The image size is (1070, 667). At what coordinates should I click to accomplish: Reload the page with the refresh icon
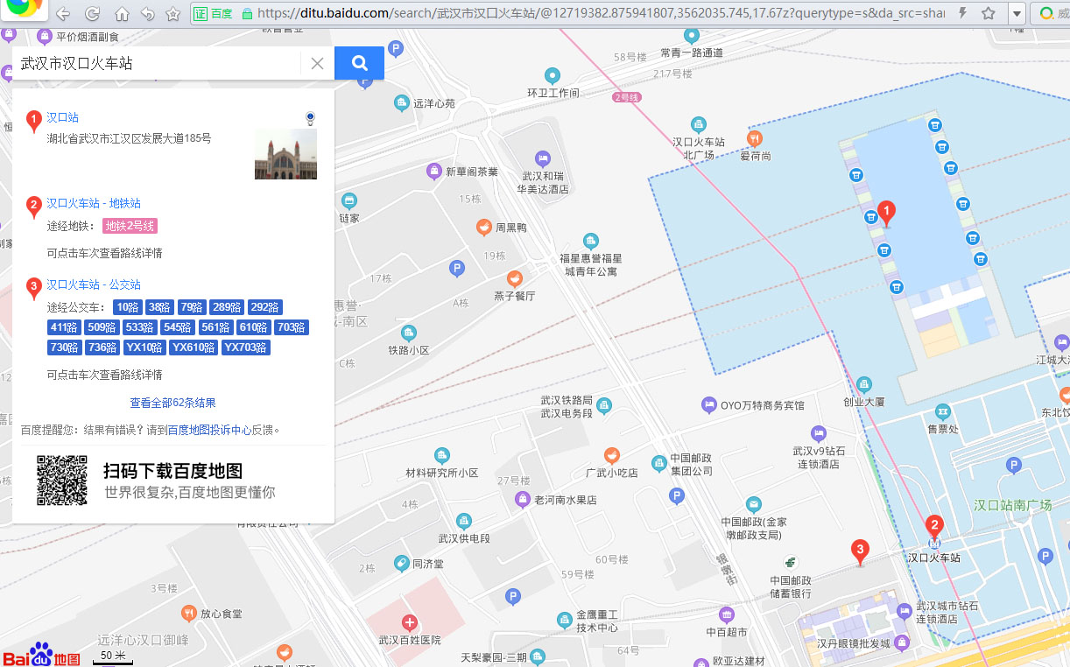(x=92, y=14)
